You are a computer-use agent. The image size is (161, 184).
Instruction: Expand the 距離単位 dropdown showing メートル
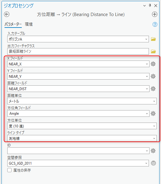(82, 101)
